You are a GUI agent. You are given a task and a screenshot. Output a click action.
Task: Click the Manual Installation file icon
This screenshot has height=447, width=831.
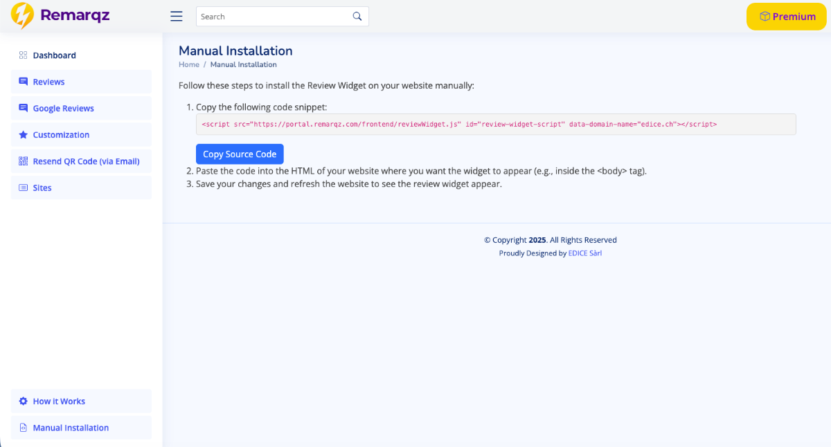[23, 428]
